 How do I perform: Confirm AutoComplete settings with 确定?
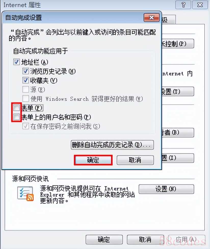[93, 160]
